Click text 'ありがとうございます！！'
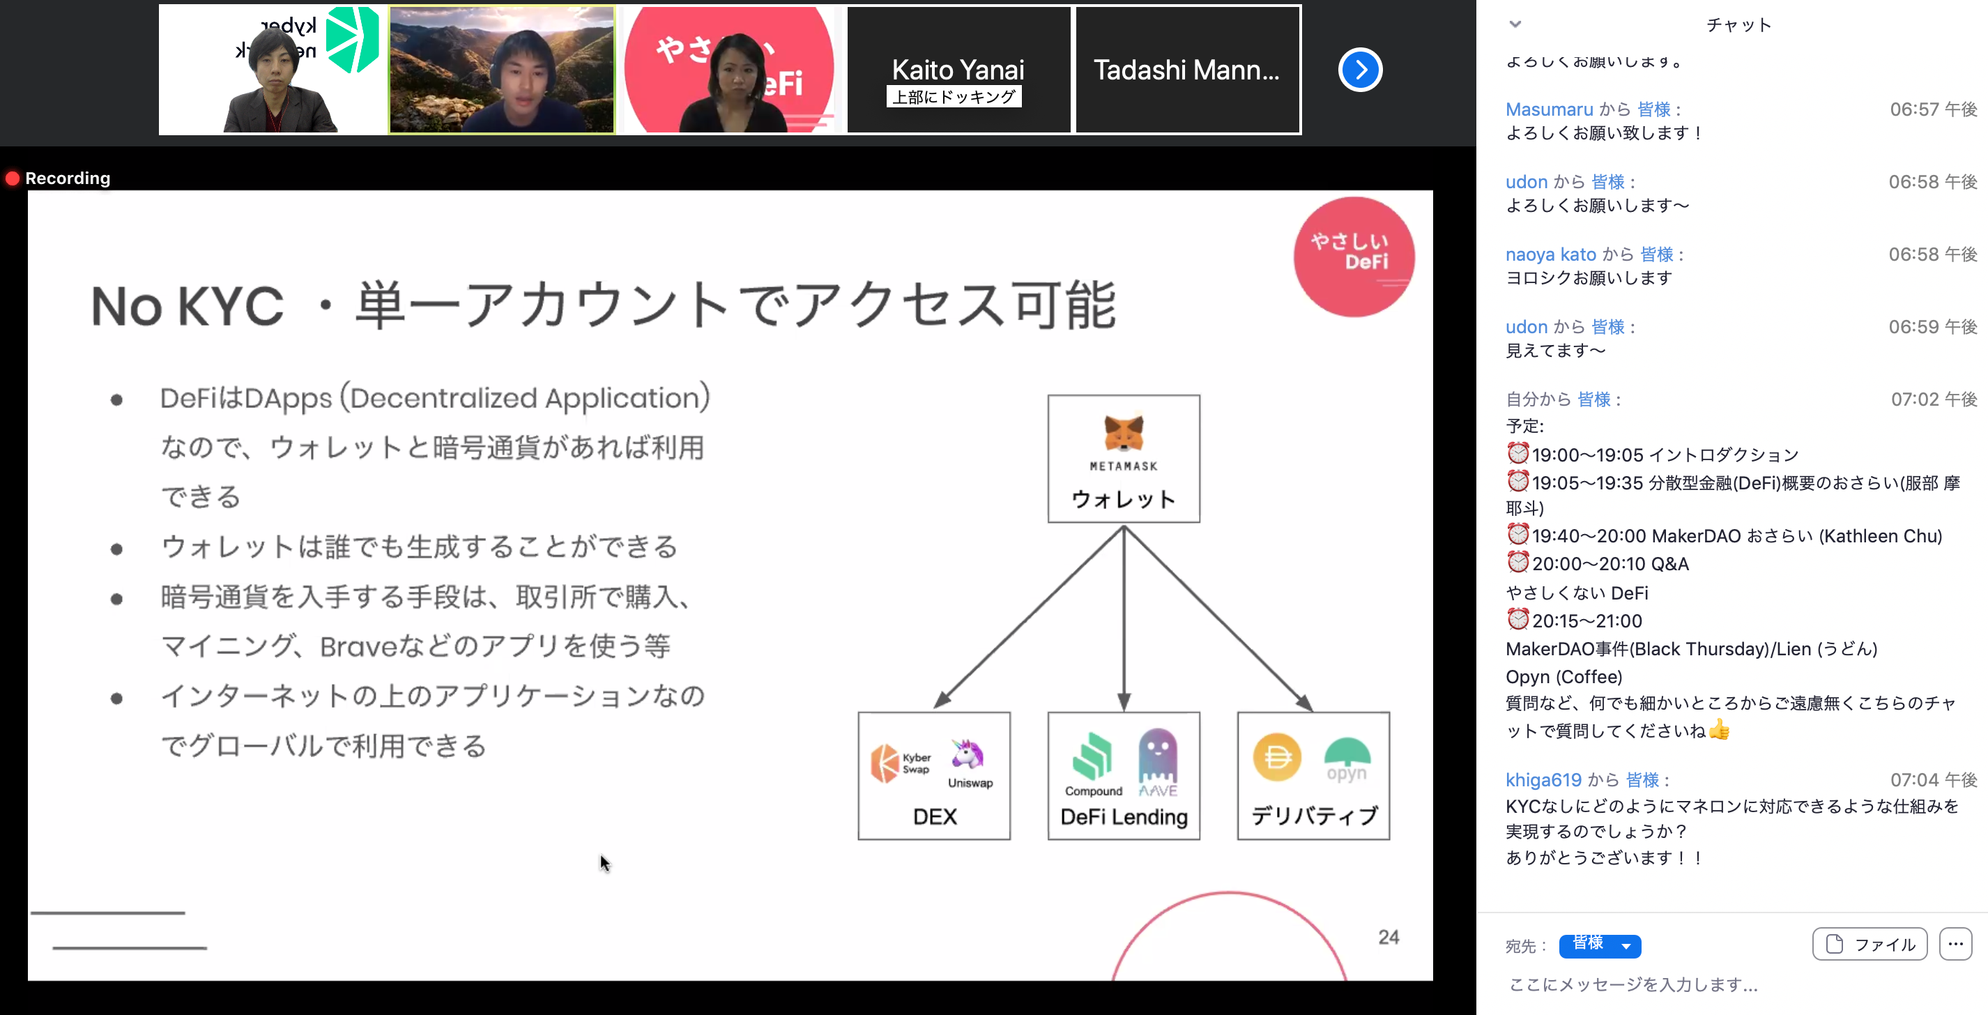The width and height of the screenshot is (1988, 1015). tap(1604, 857)
